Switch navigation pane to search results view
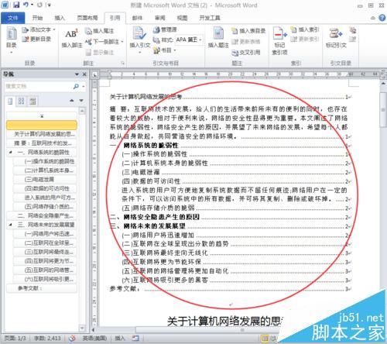 click(x=33, y=101)
